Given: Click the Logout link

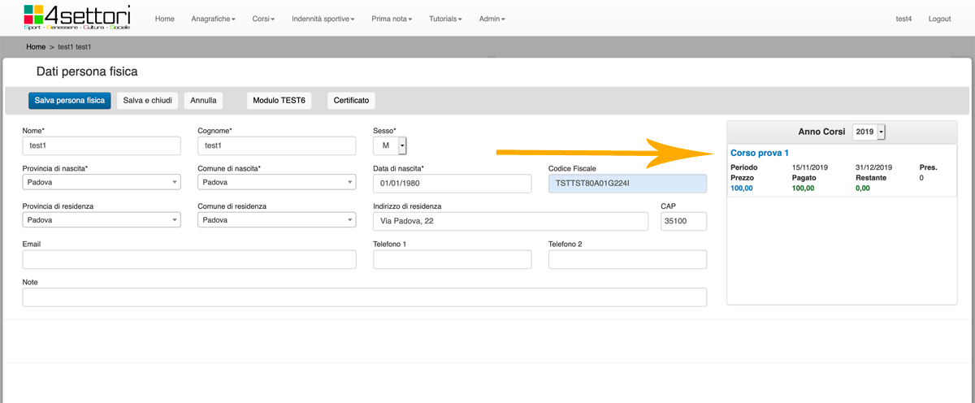Looking at the screenshot, I should 939,19.
